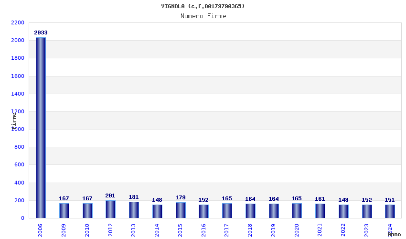Image resolution: width=406 pixels, height=239 pixels.
Task: Click the y-axis tick label 1800
Action: point(18,58)
